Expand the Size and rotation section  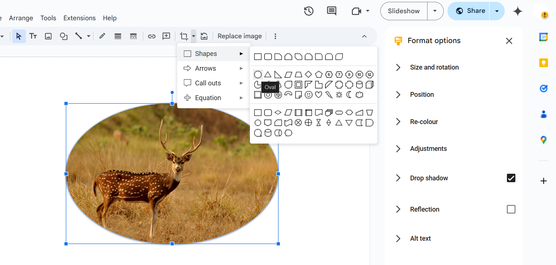point(434,67)
